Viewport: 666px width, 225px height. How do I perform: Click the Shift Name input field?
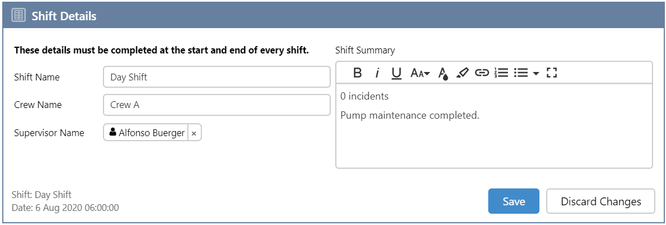point(217,77)
